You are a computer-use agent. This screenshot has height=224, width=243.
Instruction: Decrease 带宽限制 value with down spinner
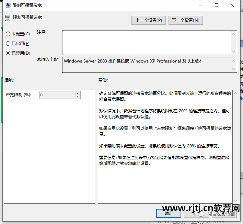[x=78, y=97]
